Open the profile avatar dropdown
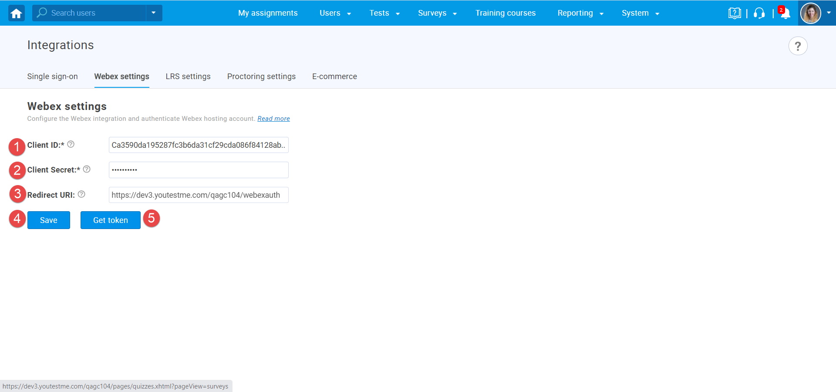 [x=811, y=13]
